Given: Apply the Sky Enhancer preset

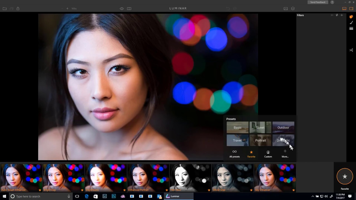Looking at the screenshot, I should (275, 178).
